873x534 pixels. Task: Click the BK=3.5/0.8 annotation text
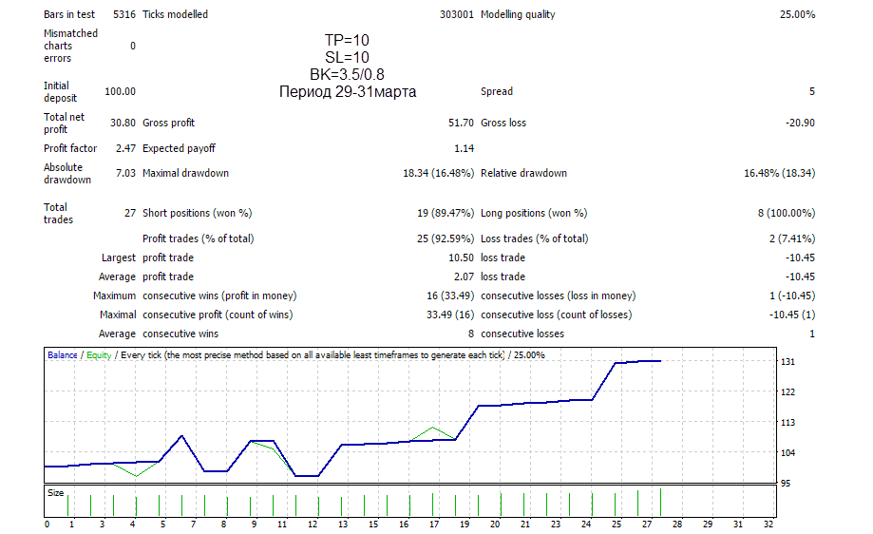tap(347, 75)
